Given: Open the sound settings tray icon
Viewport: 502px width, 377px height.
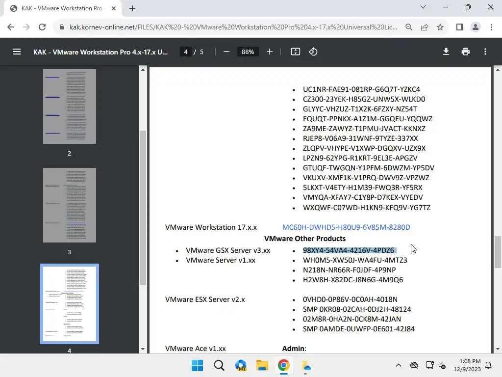Looking at the screenshot, I should tap(442, 365).
